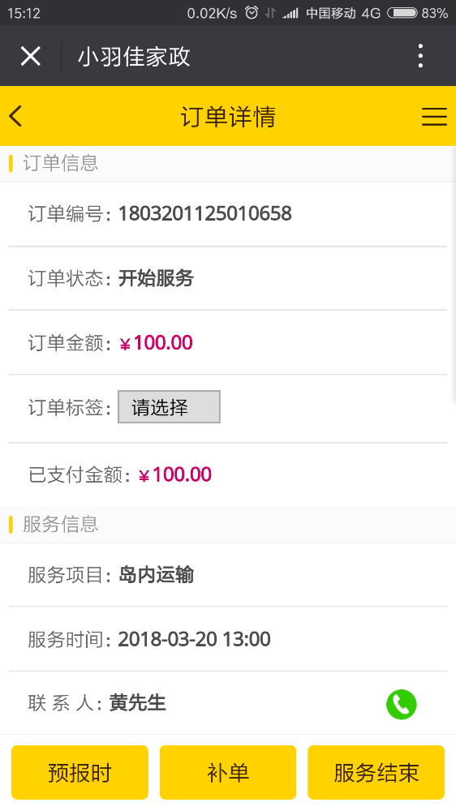Tap the signal strength bars icon
456x811 pixels.
coord(290,13)
